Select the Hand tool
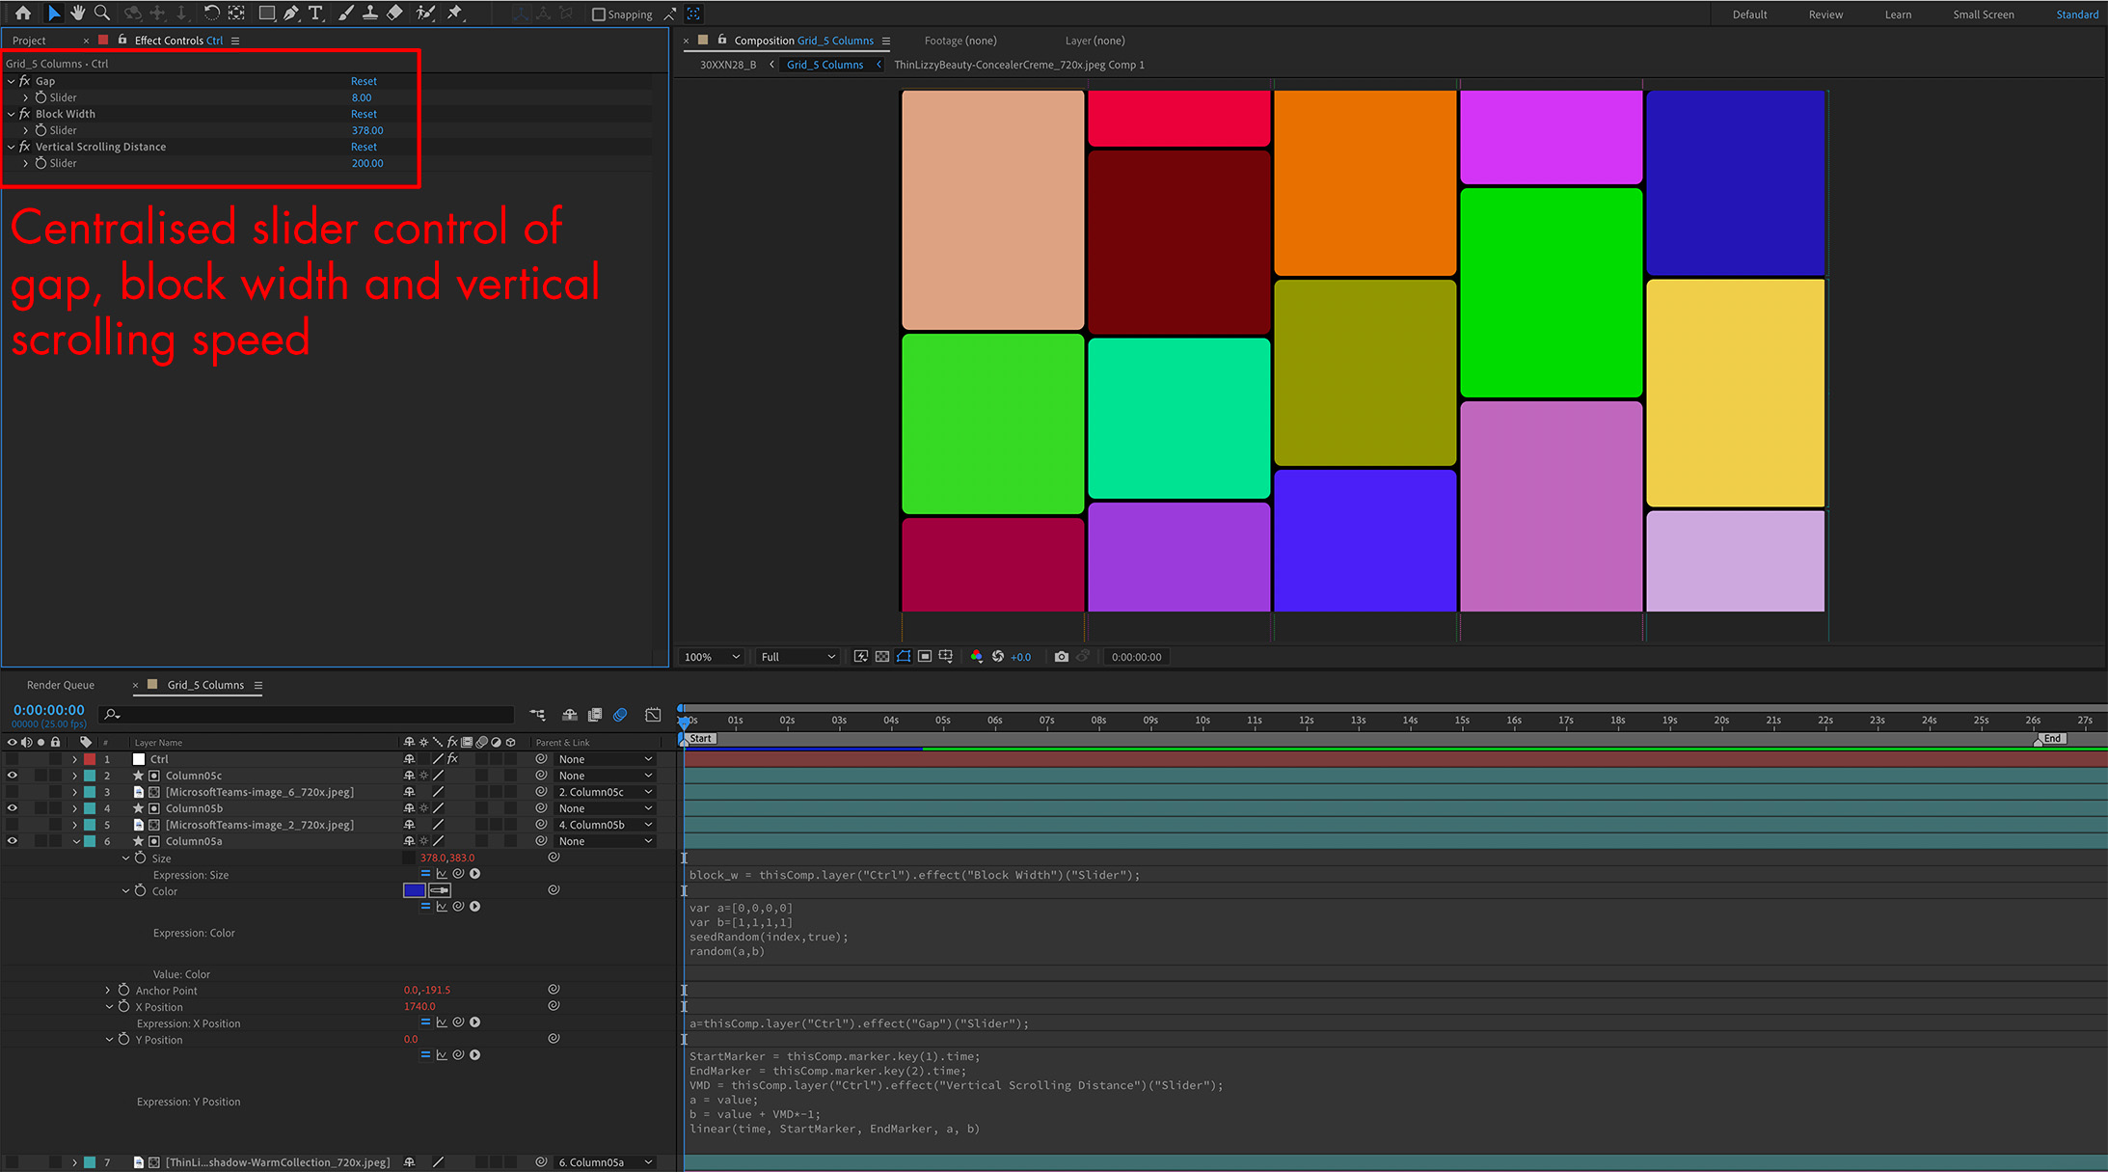2108x1172 pixels. pyautogui.click(x=78, y=13)
